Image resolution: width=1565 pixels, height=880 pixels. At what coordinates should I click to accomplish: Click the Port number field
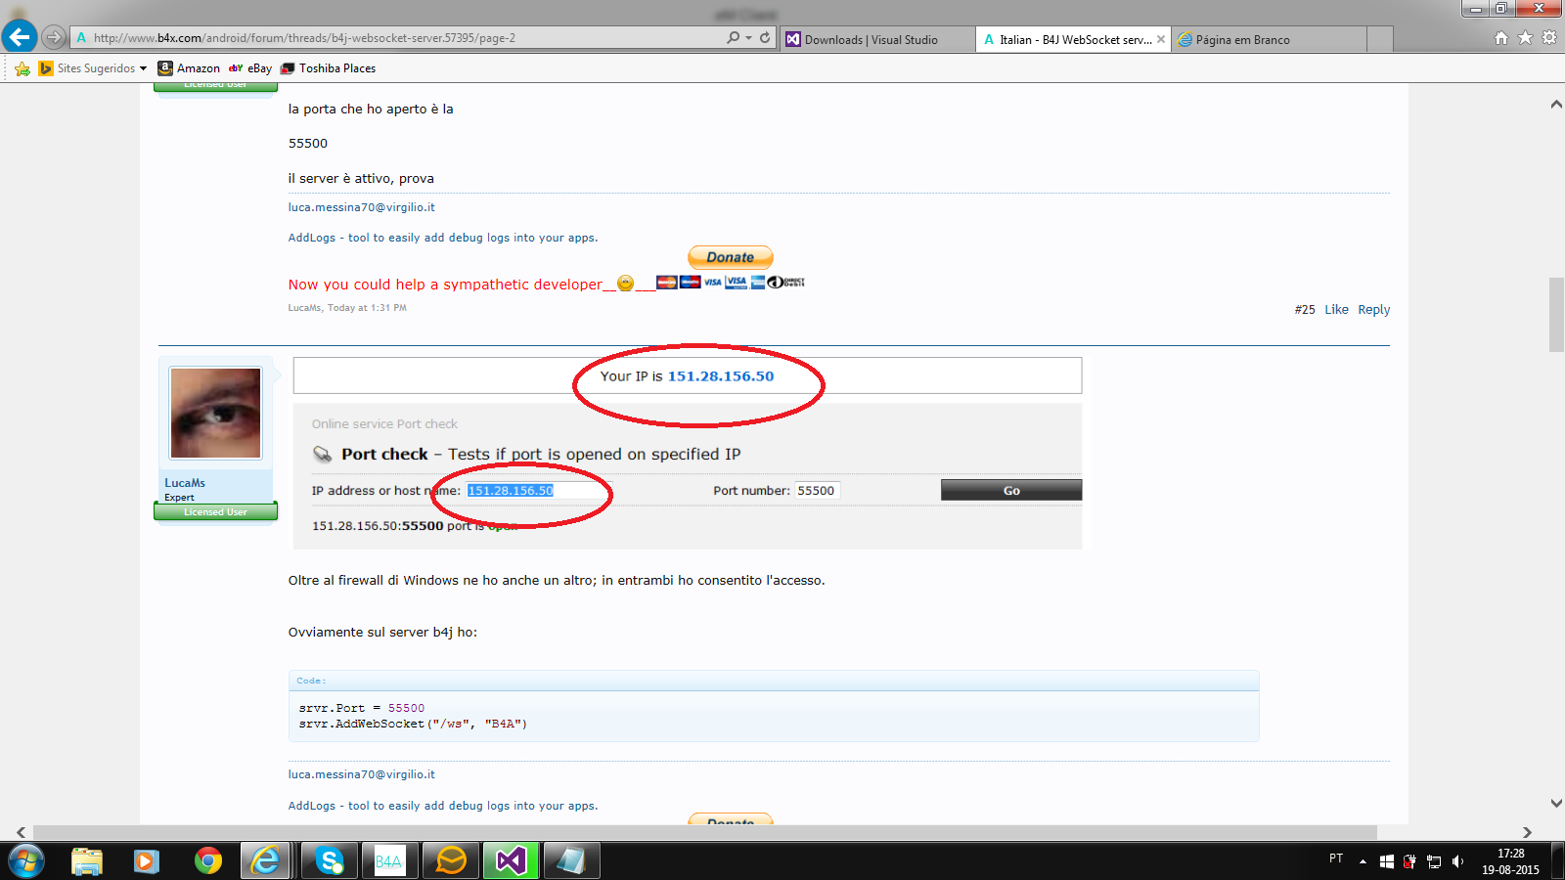click(817, 491)
